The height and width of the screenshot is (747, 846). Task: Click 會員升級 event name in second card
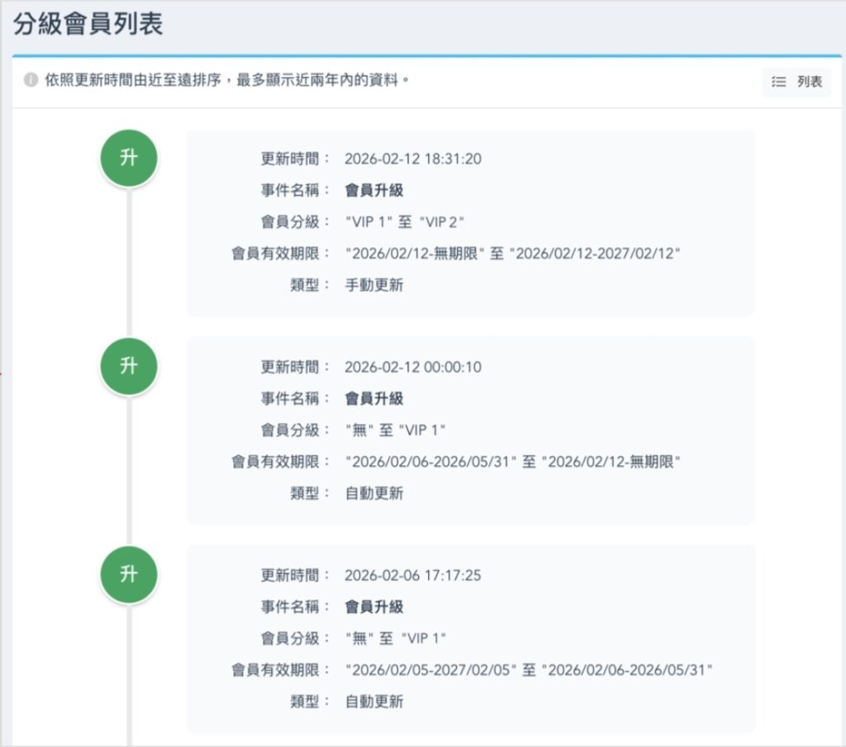374,398
